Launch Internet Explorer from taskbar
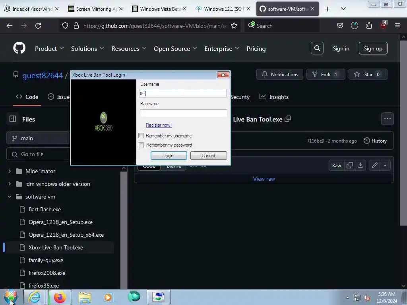 click(35, 297)
